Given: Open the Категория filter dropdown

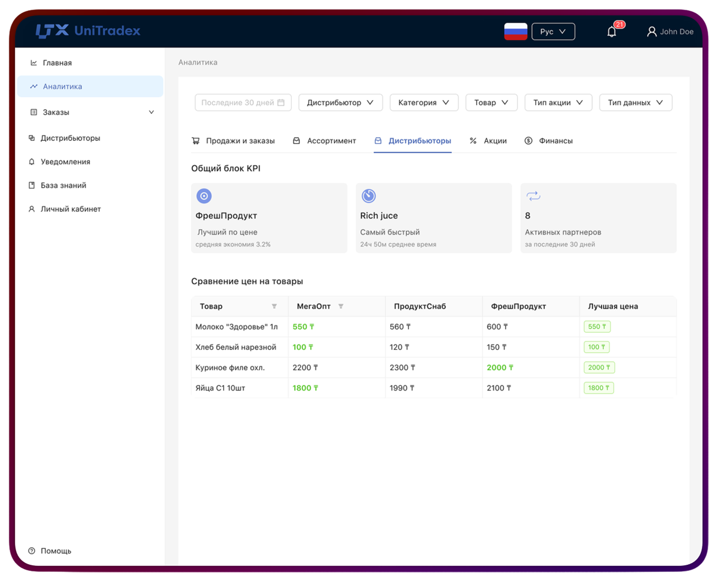Looking at the screenshot, I should [424, 102].
